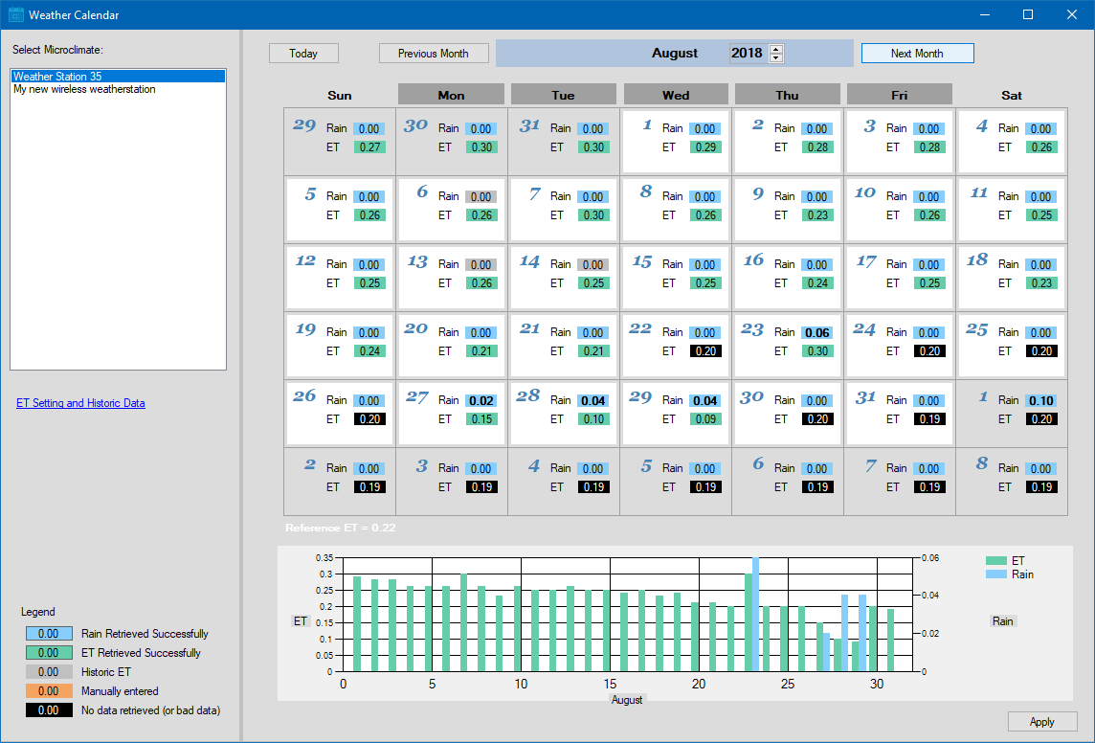Click the day number 23 in the calendar

coord(752,329)
